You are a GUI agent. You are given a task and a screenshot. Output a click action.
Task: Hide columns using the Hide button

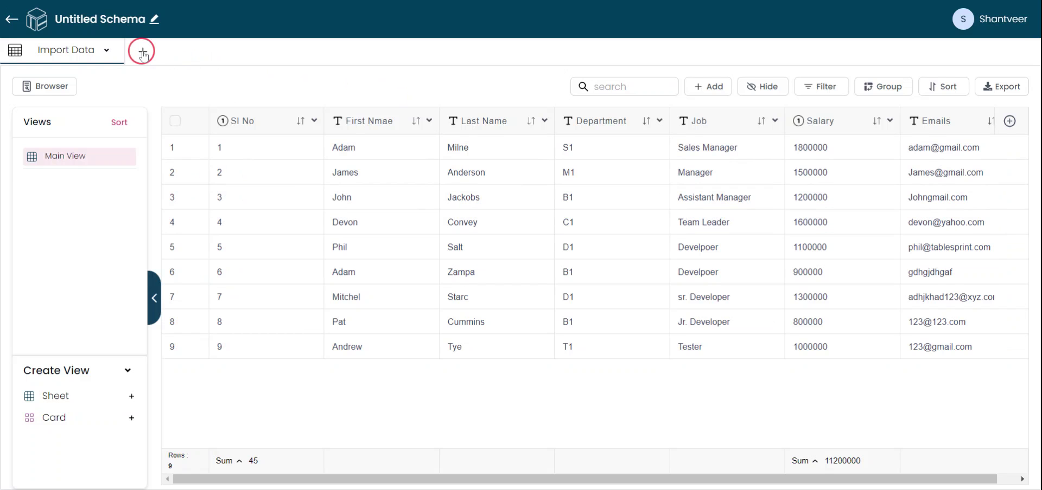tap(763, 87)
